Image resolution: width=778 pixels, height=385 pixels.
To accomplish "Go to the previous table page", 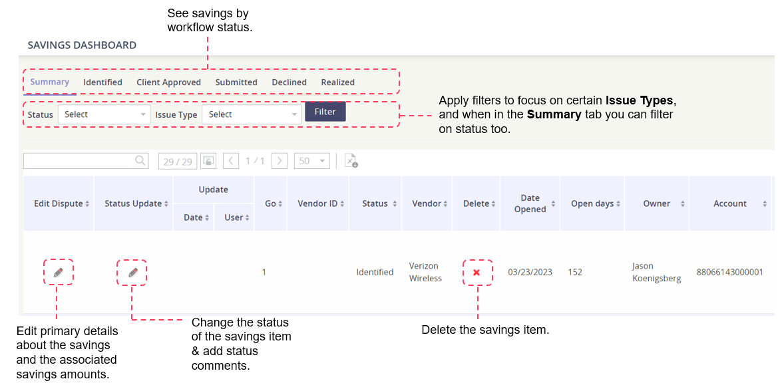I will point(231,160).
